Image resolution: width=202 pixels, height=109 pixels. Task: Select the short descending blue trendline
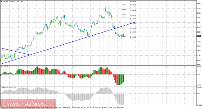(16, 52)
